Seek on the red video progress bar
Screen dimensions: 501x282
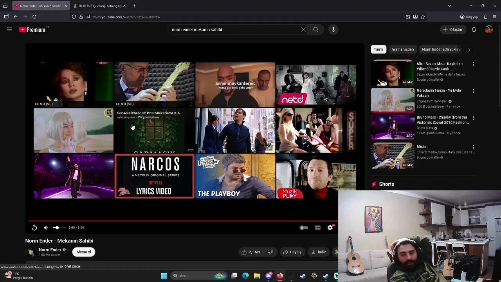pyautogui.click(x=183, y=221)
